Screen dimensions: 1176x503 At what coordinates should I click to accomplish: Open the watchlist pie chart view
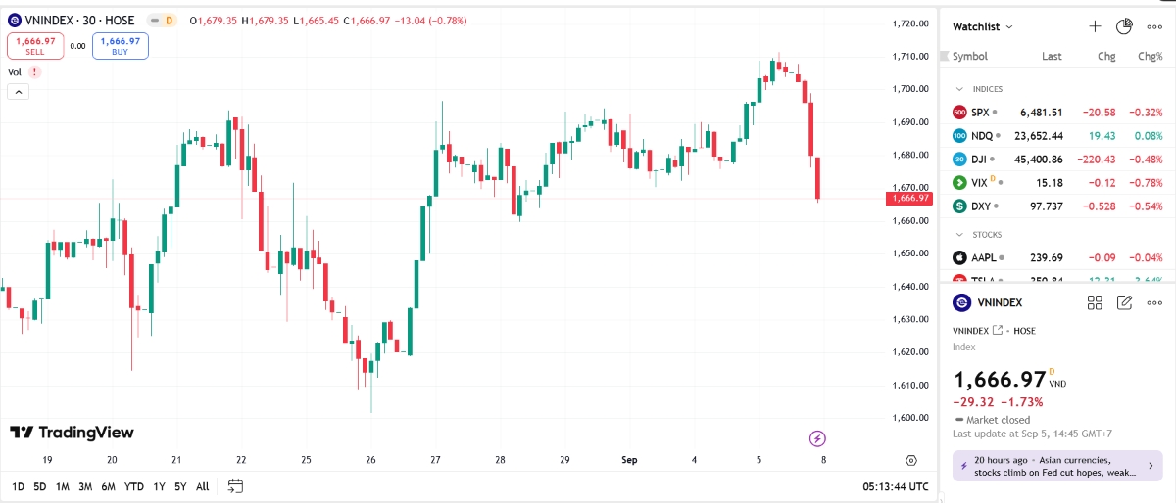pos(1124,26)
